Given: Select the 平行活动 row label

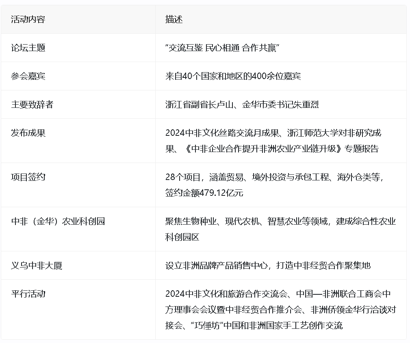Looking at the screenshot, I should pyautogui.click(x=28, y=294).
